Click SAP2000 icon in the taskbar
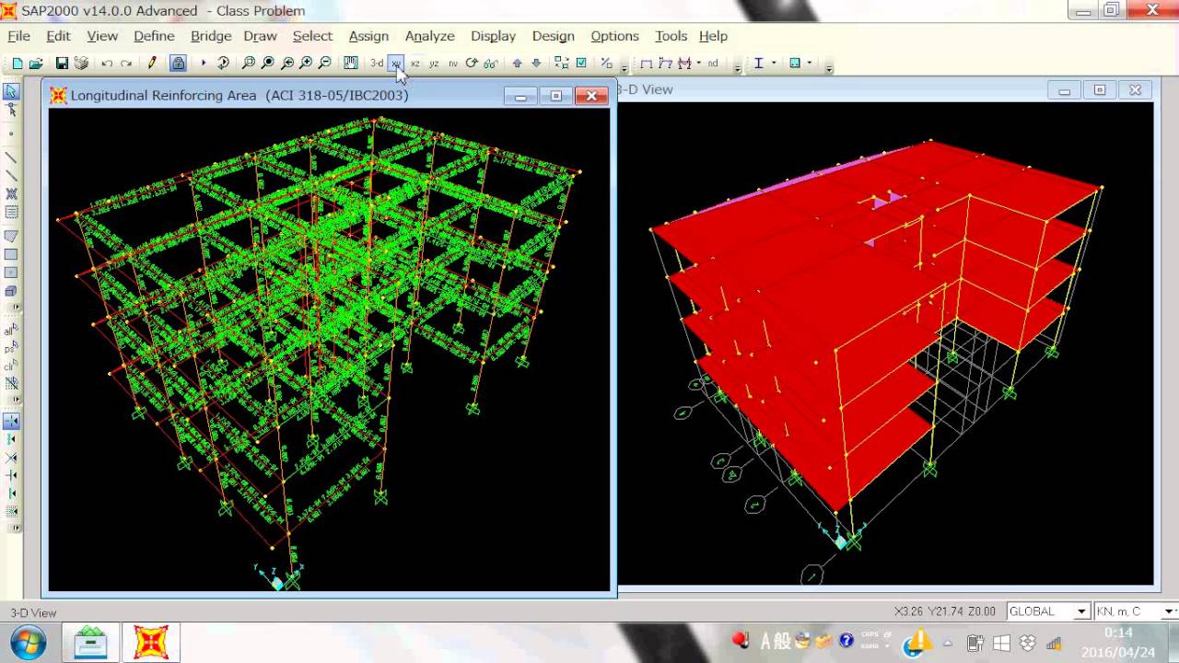Screen dimensions: 1179x663 pyautogui.click(x=151, y=642)
